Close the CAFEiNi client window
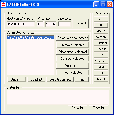The height and width of the screenshot is (115, 114). tap(109, 4)
